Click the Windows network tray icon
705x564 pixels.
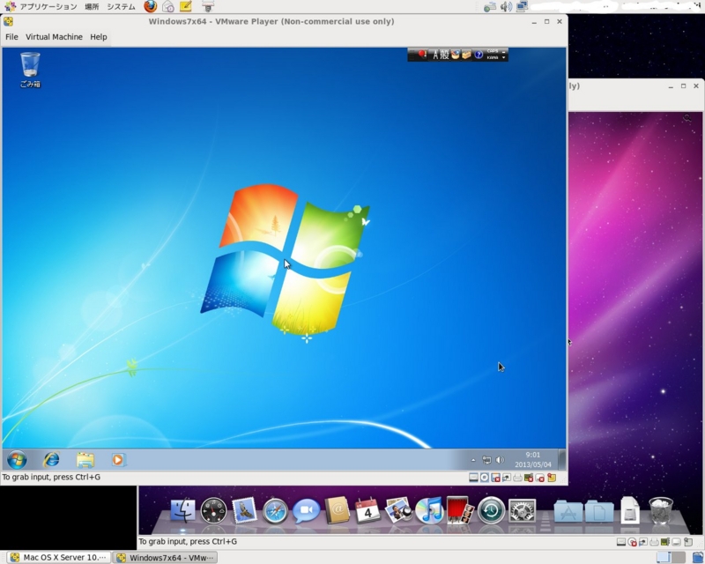point(486,460)
